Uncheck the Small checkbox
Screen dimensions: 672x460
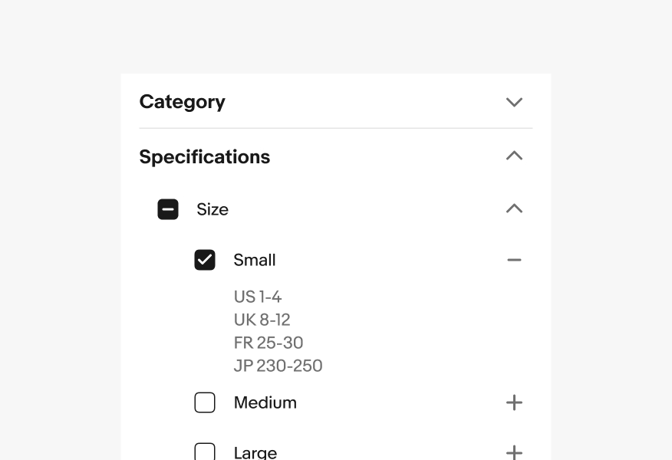[x=205, y=260]
